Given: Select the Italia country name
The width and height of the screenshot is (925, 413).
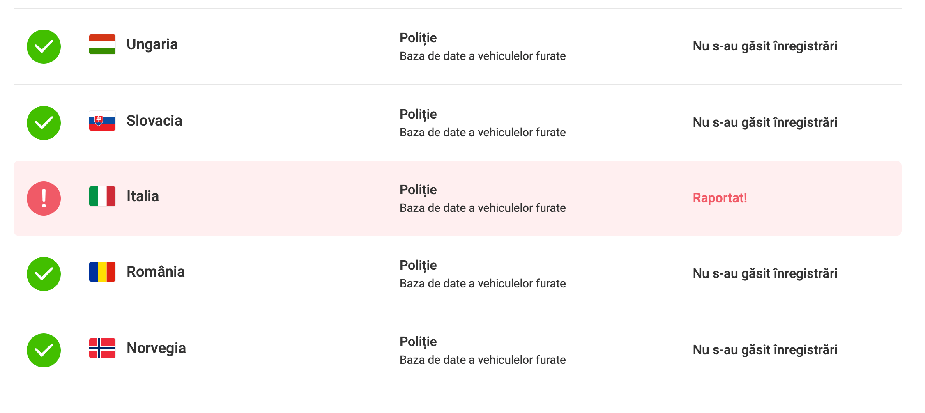Looking at the screenshot, I should click(143, 196).
